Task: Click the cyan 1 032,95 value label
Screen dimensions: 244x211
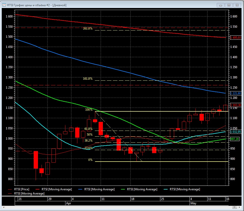Action: (236, 132)
